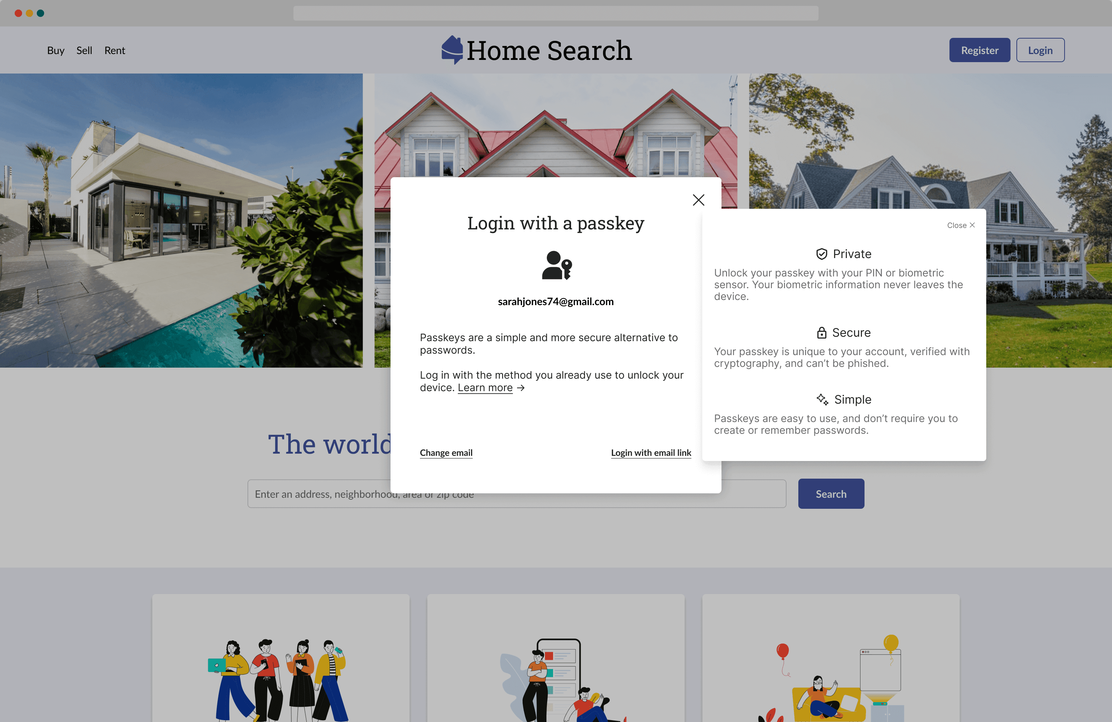Click the Login button in the header
Image resolution: width=1112 pixels, height=722 pixels.
[x=1040, y=49]
